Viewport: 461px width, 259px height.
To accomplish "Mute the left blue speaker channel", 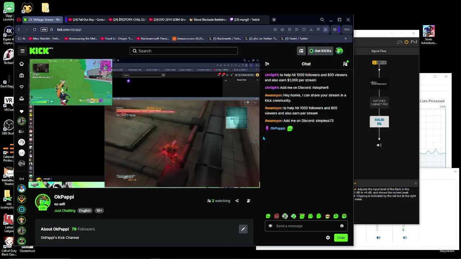I will click(379, 237).
